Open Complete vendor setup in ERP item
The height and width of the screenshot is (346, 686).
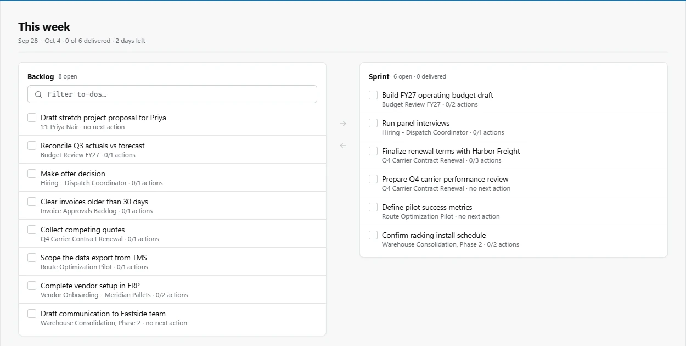[x=90, y=286]
